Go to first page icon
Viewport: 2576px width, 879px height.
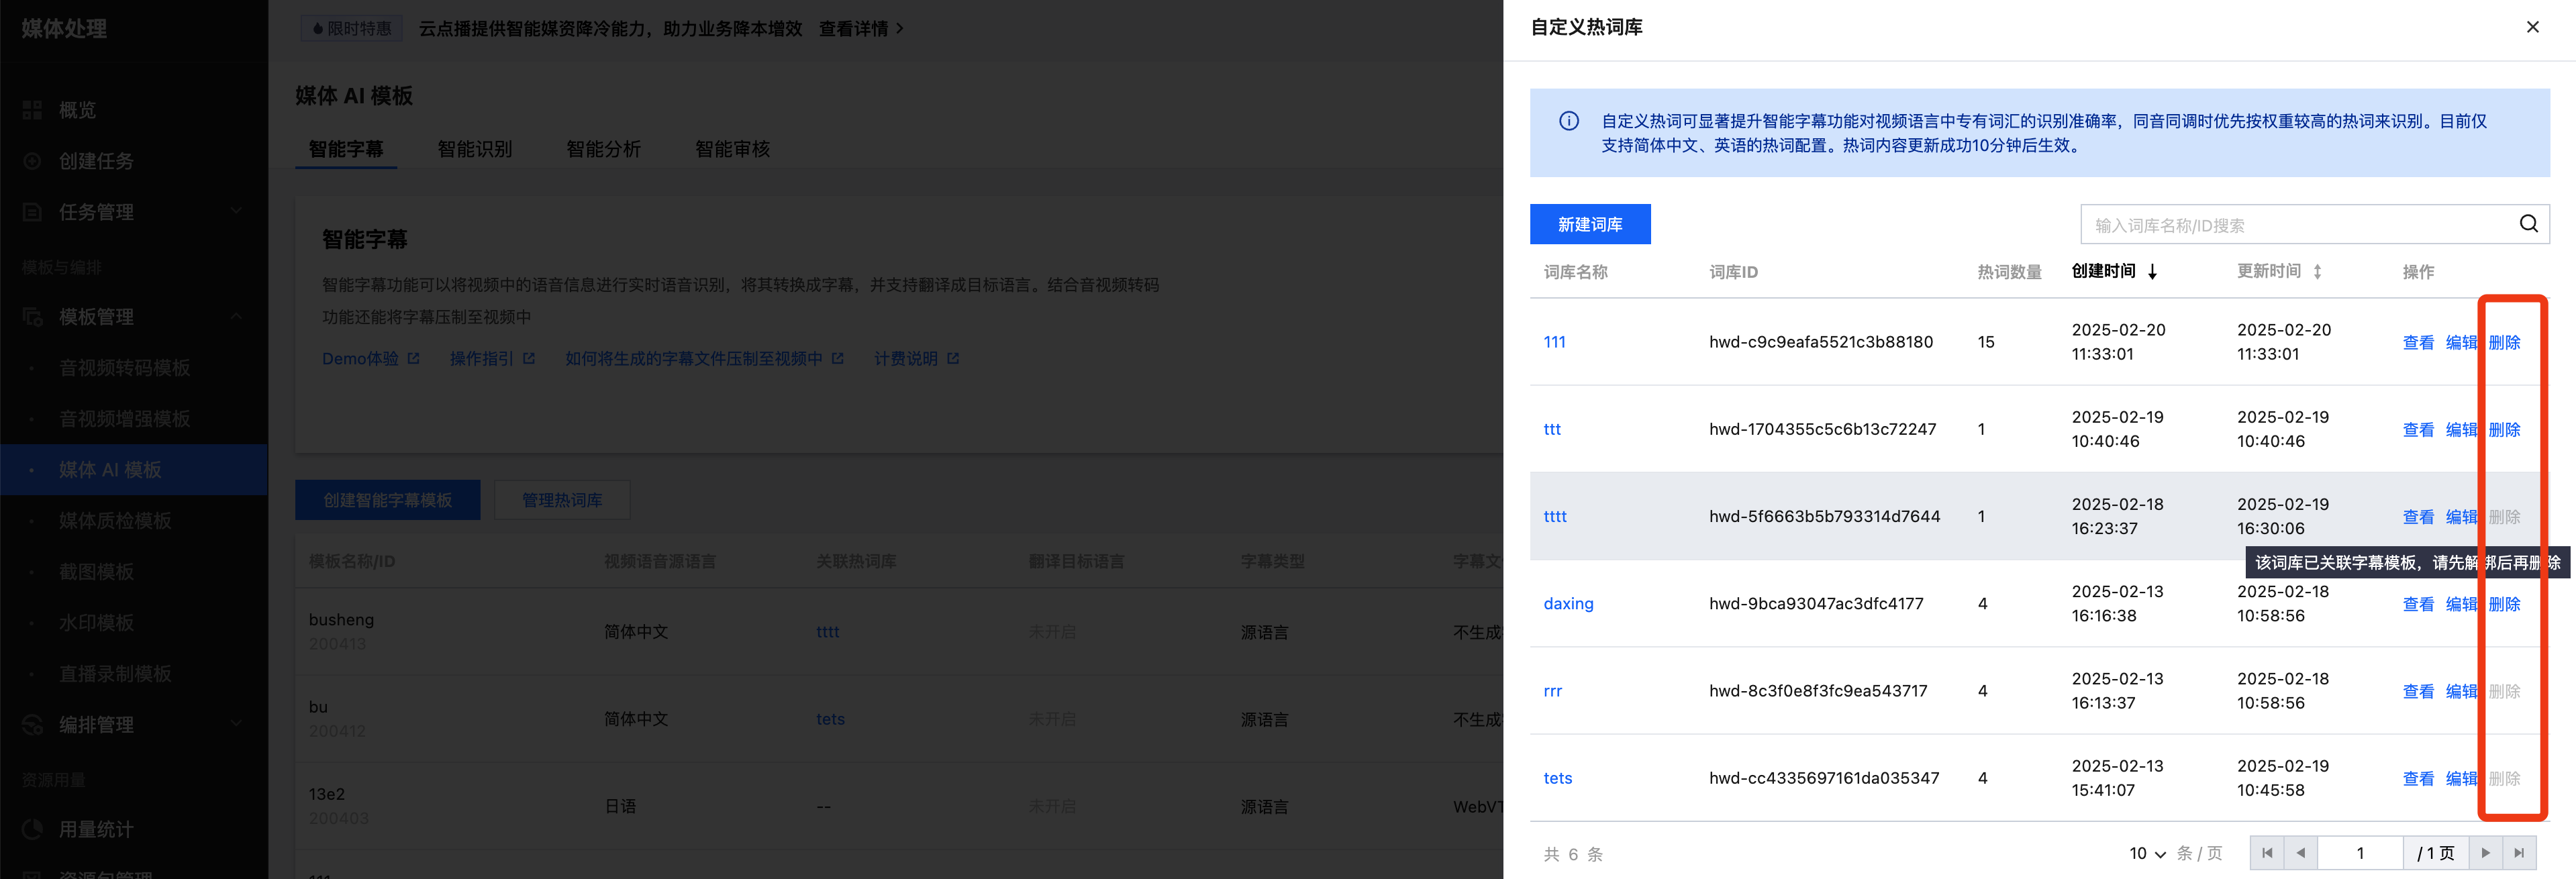tap(2267, 853)
